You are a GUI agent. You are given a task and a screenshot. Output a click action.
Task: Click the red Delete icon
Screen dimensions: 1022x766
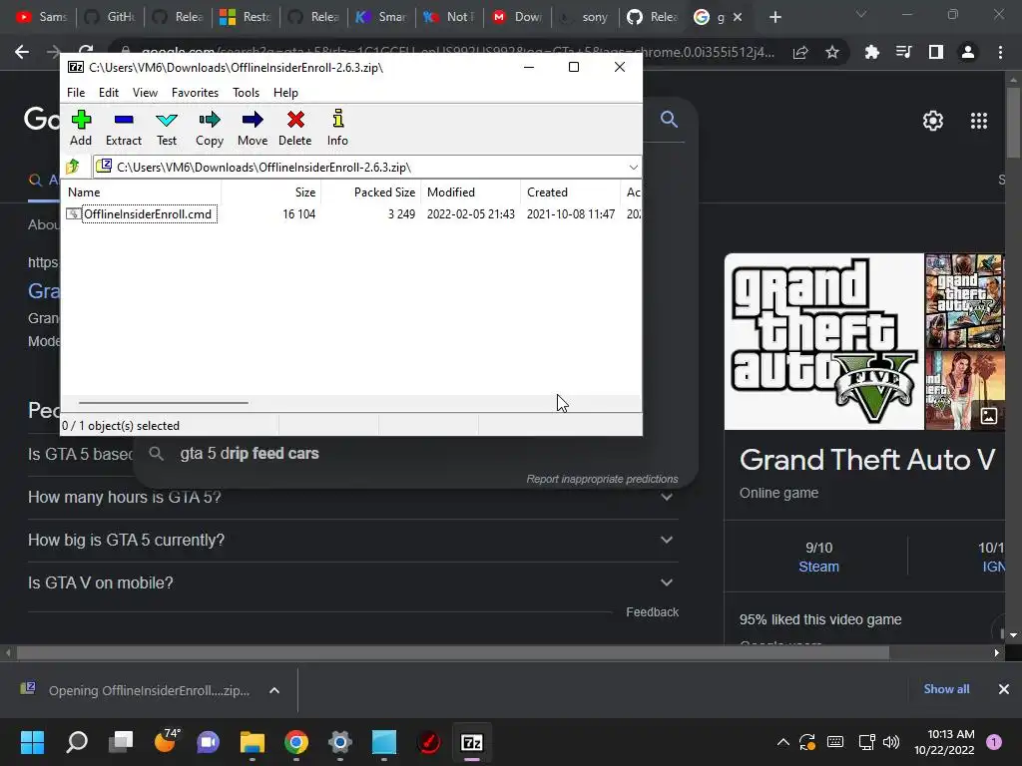pyautogui.click(x=295, y=129)
